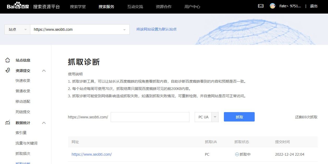This screenshot has width=328, height=164.
Task: Set this site as default via link
Action: (x=157, y=29)
